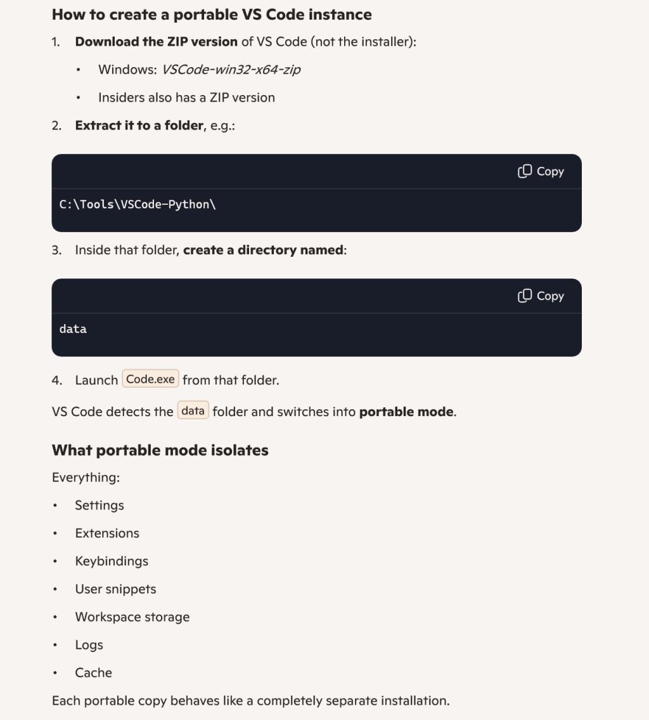Click the inline Code.exe code chip
The width and height of the screenshot is (649, 720).
[150, 379]
